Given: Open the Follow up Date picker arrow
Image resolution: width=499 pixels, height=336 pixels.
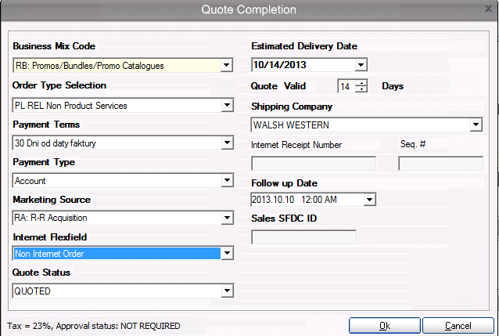Looking at the screenshot, I should (369, 200).
